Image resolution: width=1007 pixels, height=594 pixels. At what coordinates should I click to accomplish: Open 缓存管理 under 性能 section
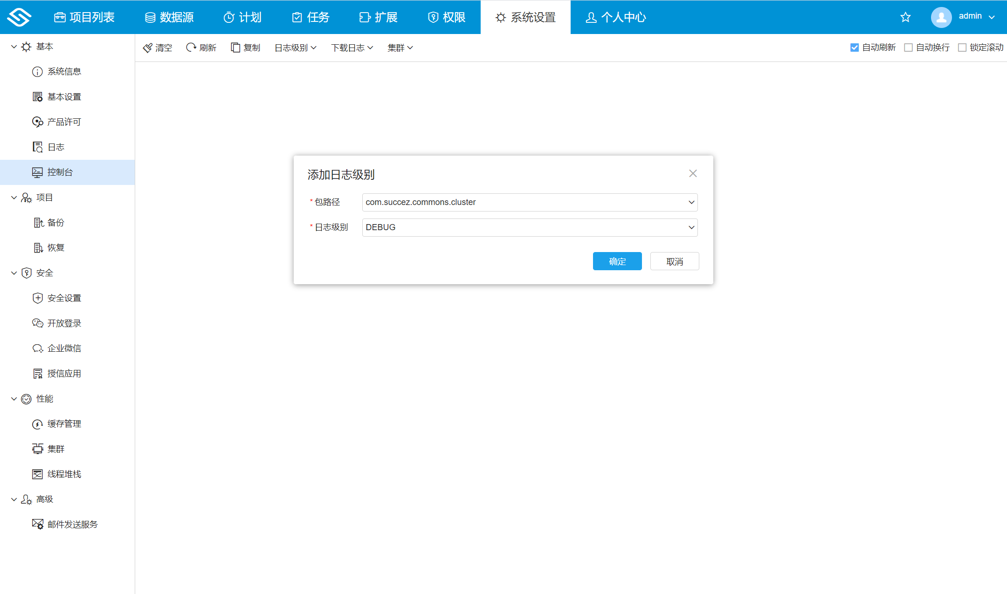pos(63,423)
